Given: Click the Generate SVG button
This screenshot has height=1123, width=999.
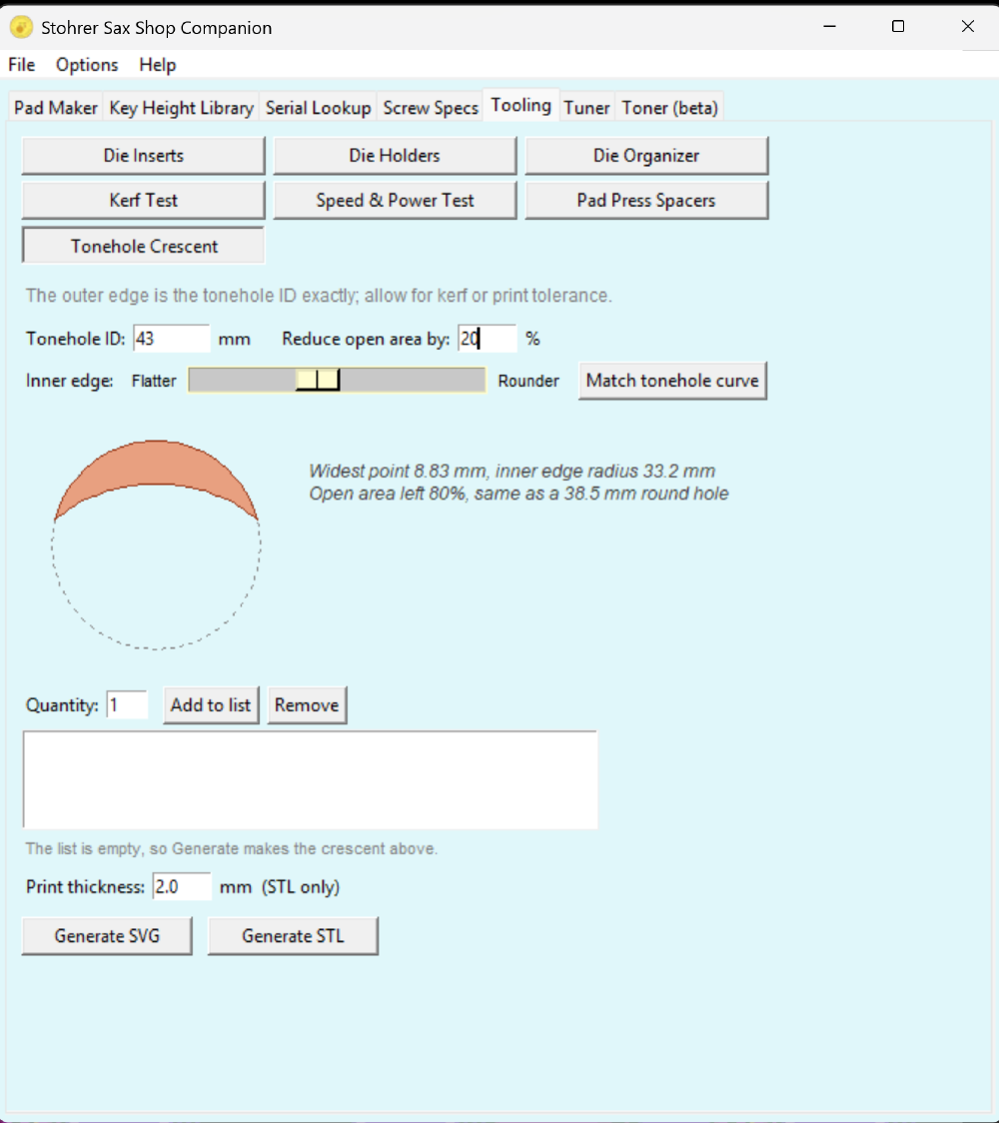Looking at the screenshot, I should [107, 936].
